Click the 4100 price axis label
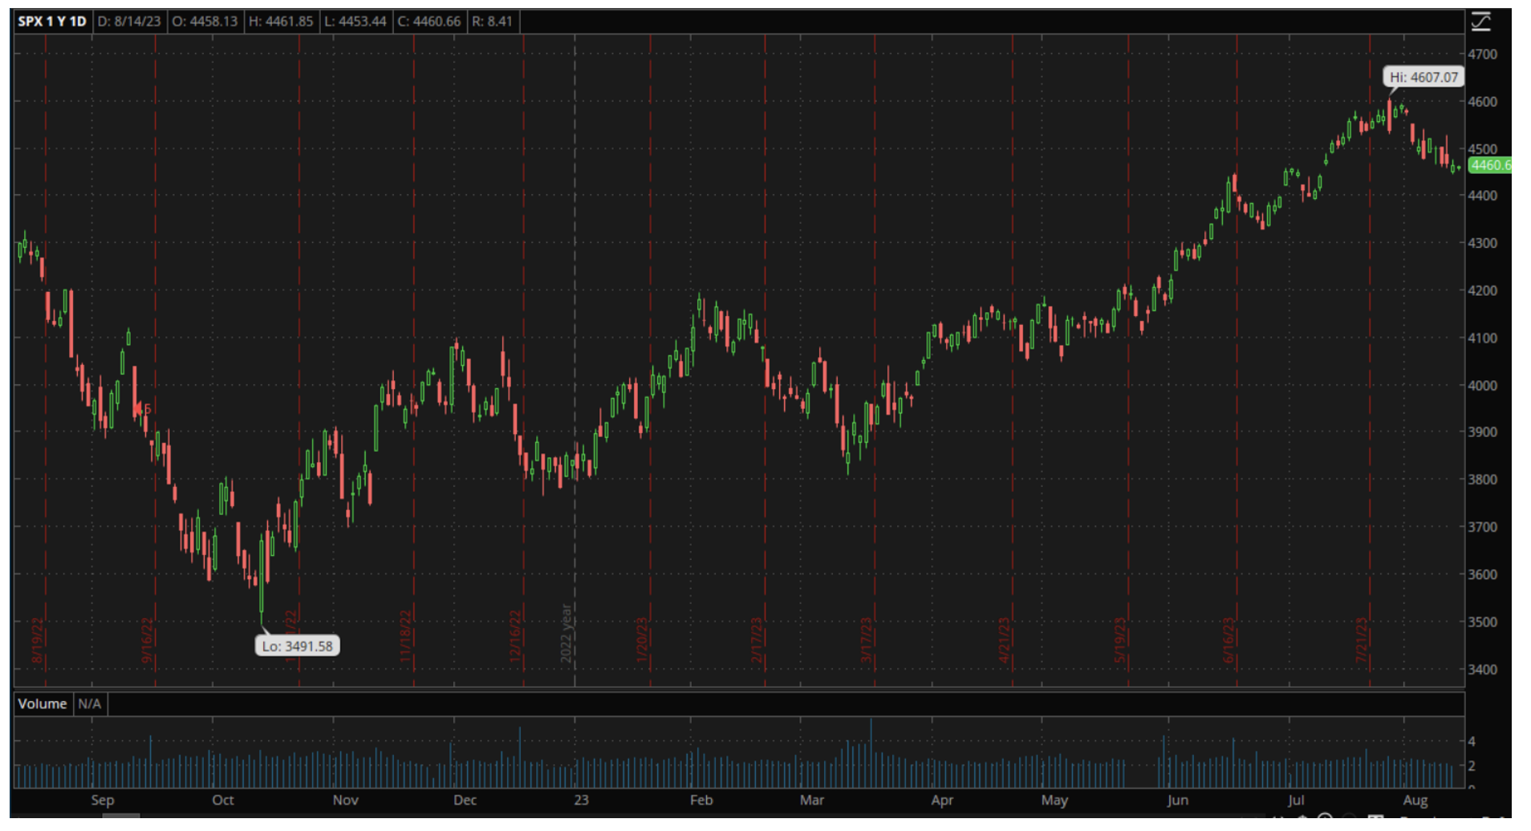This screenshot has width=1531, height=831. click(1482, 338)
